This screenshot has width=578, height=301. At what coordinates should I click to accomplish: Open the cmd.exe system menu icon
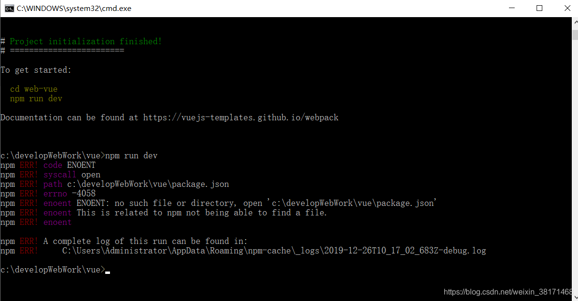(9, 8)
